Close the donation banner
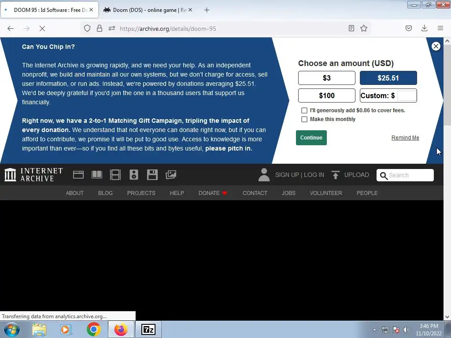 [x=436, y=46]
